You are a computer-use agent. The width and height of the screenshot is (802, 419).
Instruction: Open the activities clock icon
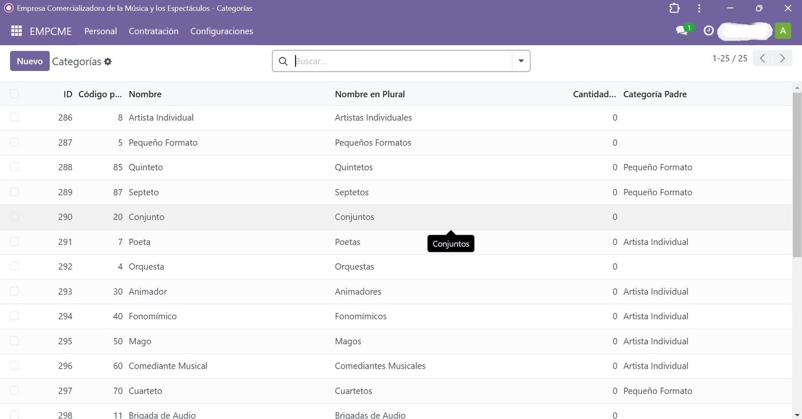[709, 31]
